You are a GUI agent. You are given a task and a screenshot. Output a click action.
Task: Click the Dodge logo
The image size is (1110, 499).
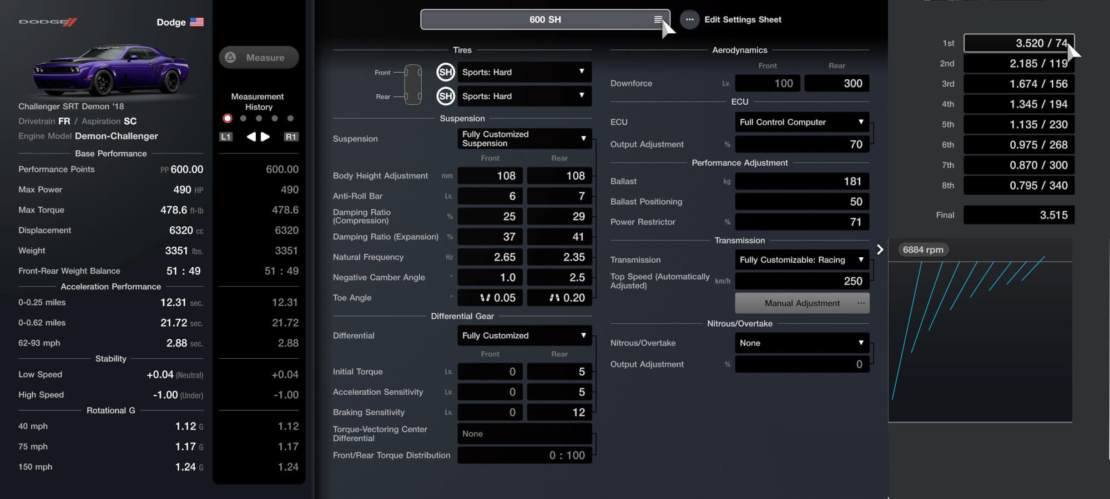47,22
